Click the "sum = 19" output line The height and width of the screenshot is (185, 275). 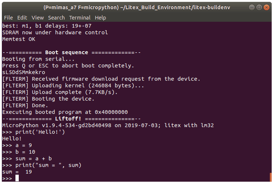[x=17, y=172]
